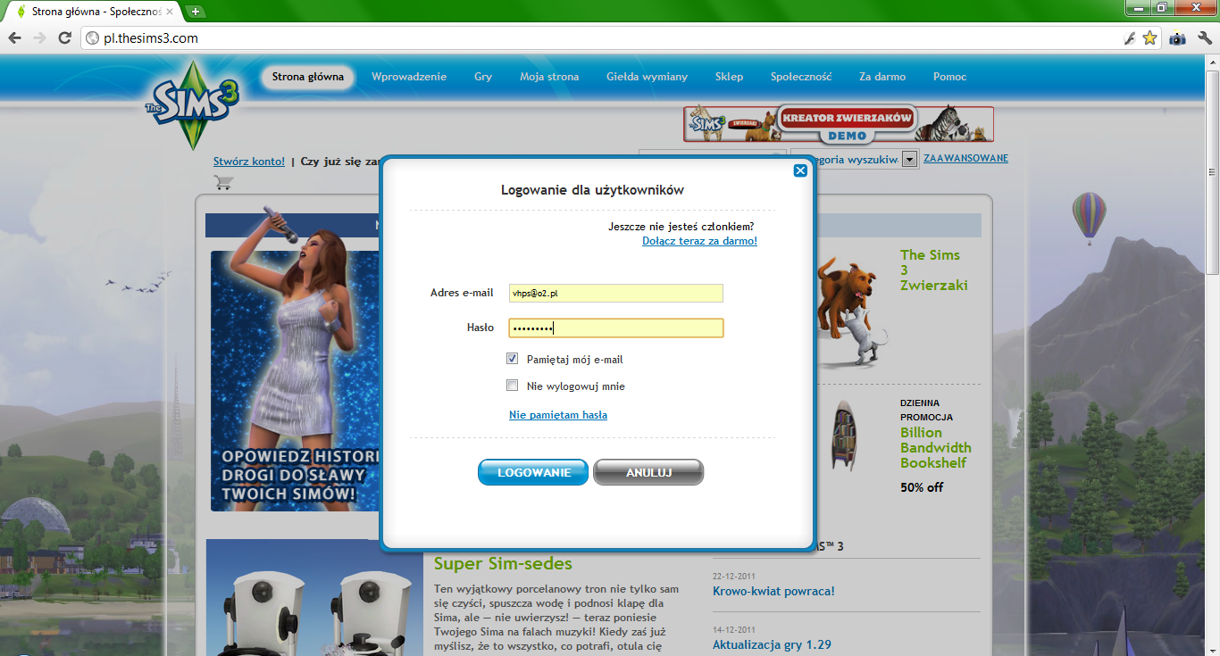The image size is (1220, 656).
Task: Click the Super Sim-sedes toilet image
Action: (x=314, y=597)
